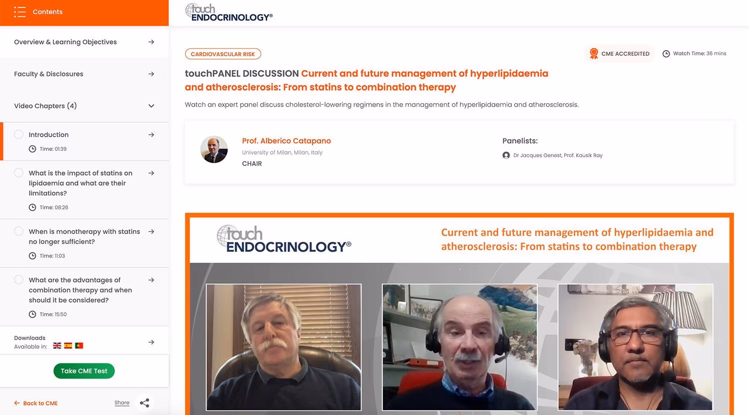Click the Contents list icon
The height and width of the screenshot is (415, 749).
[x=19, y=12]
